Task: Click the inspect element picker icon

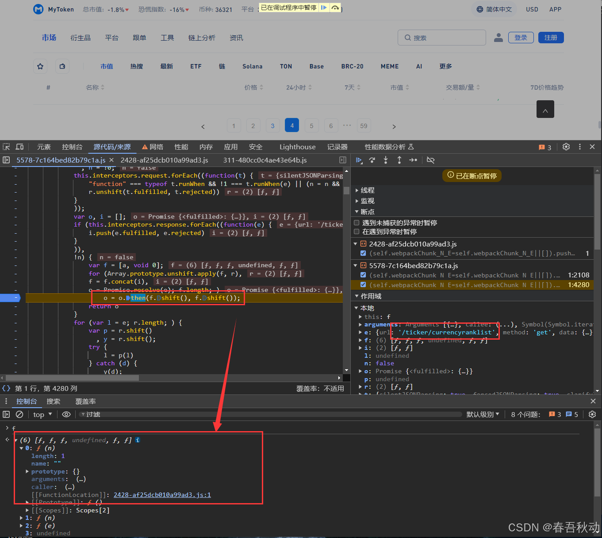Action: [6, 147]
